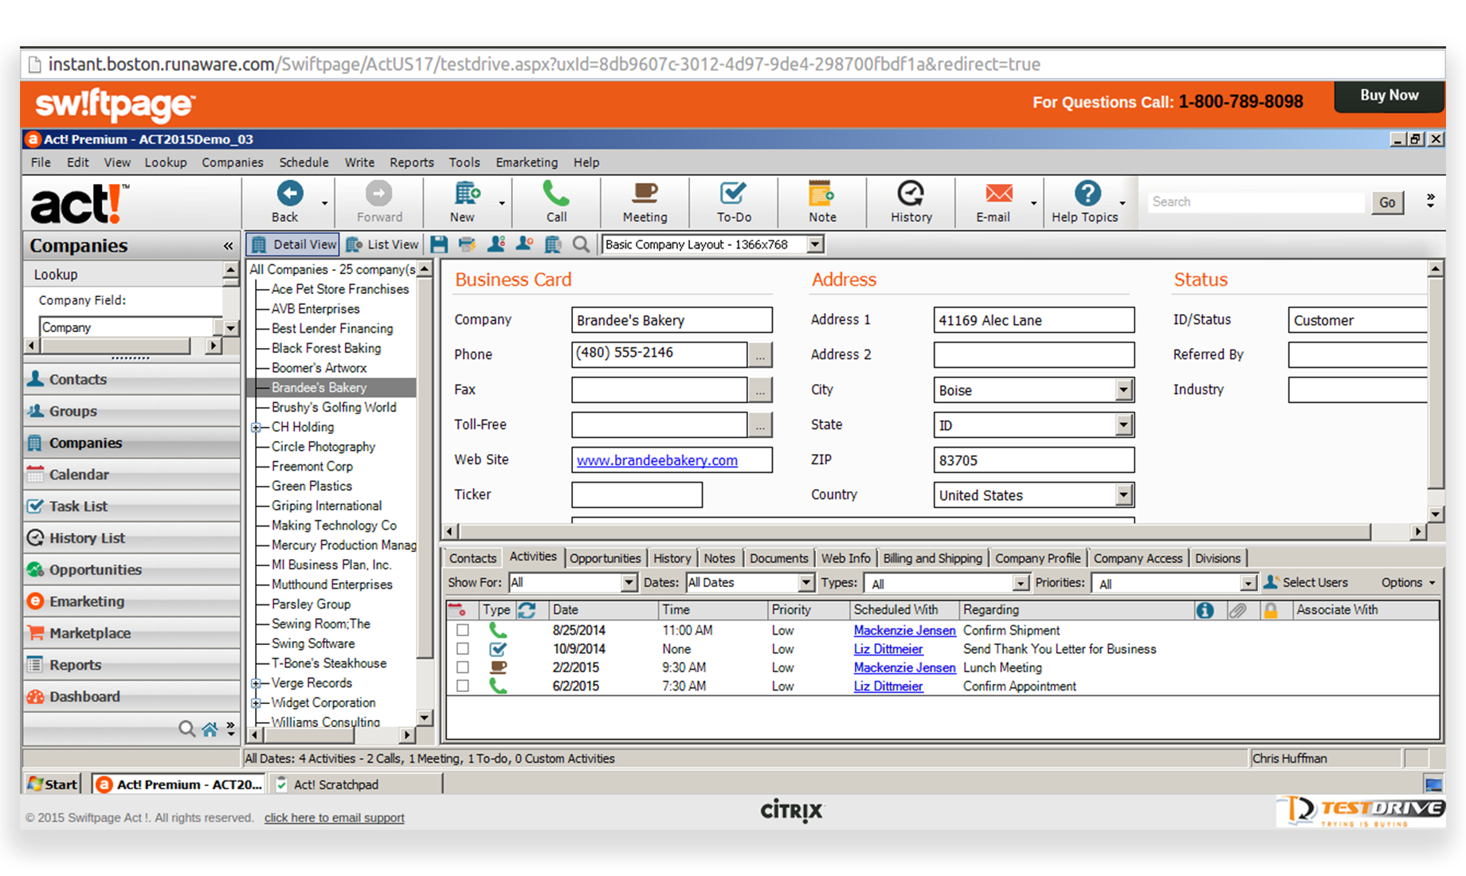The height and width of the screenshot is (876, 1466).
Task: Click the magnifier lookup icon in view toolbar
Action: [x=582, y=244]
